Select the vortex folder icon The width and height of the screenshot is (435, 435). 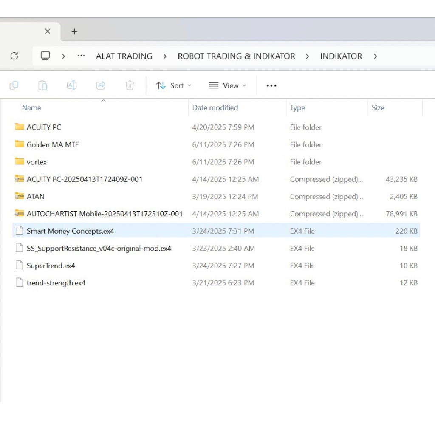click(19, 161)
